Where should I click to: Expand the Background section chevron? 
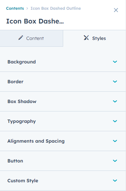point(115,62)
